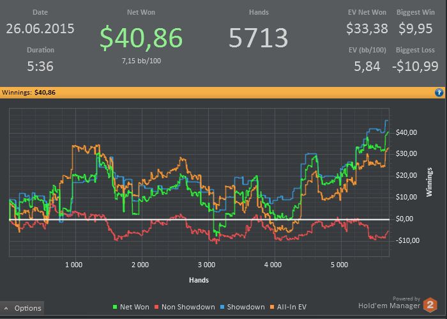Click the Biggest Loss header label
Image resolution: width=447 pixels, height=319 pixels.
coord(415,50)
